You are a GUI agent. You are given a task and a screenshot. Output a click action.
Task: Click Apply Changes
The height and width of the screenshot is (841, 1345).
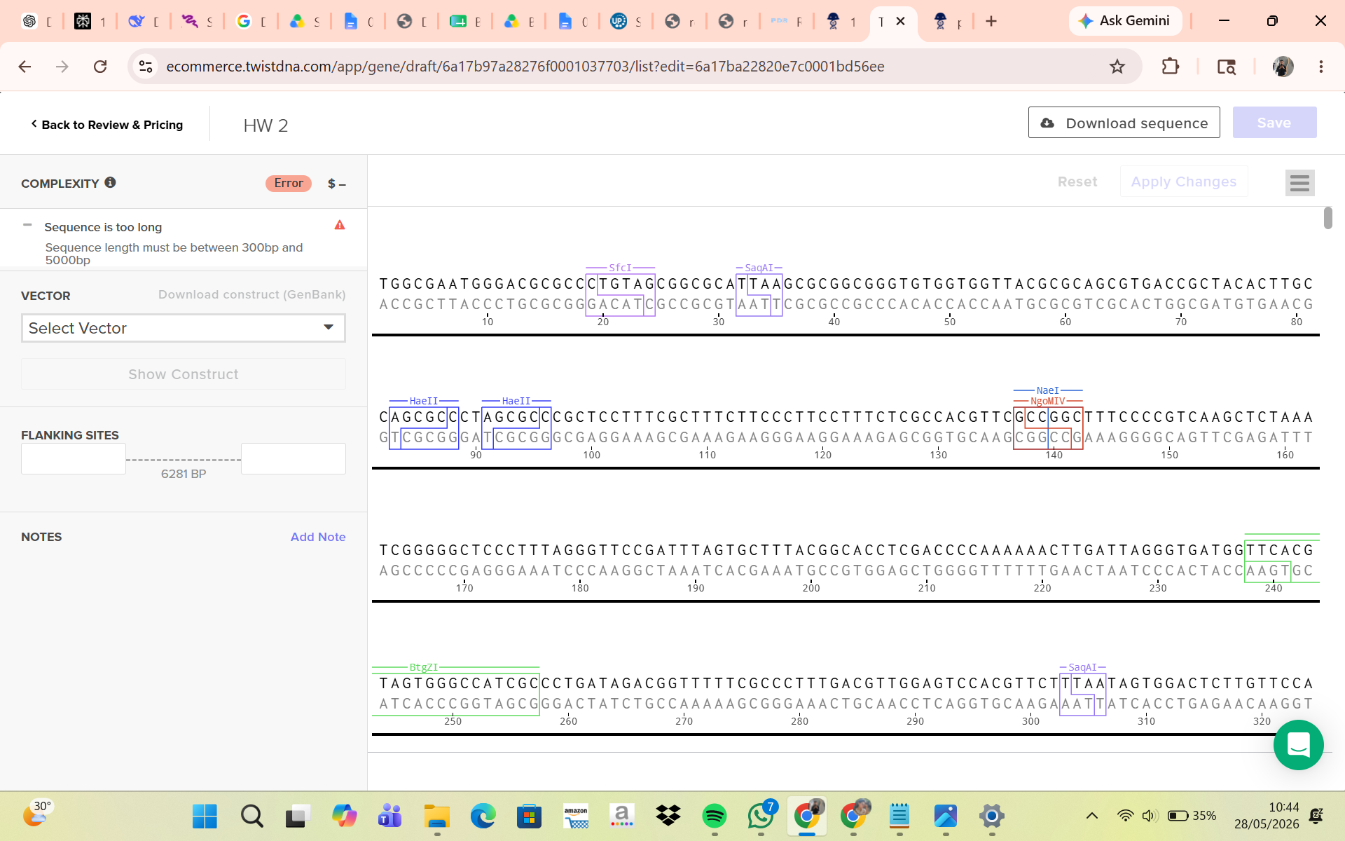pyautogui.click(x=1184, y=182)
